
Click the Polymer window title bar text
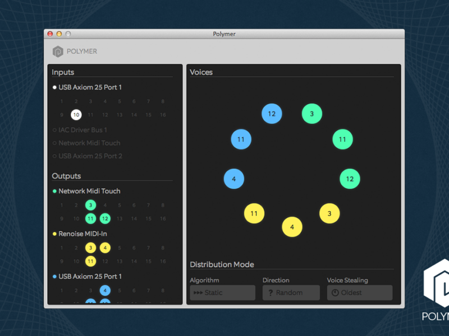point(224,34)
